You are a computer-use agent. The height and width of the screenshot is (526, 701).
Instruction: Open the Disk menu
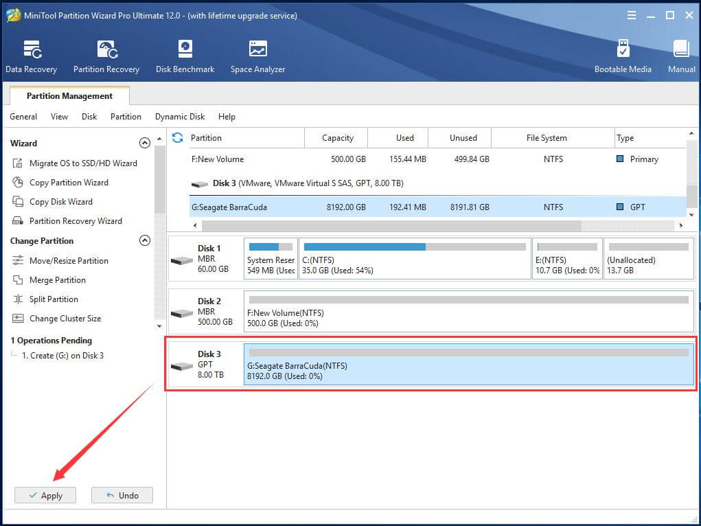(89, 117)
